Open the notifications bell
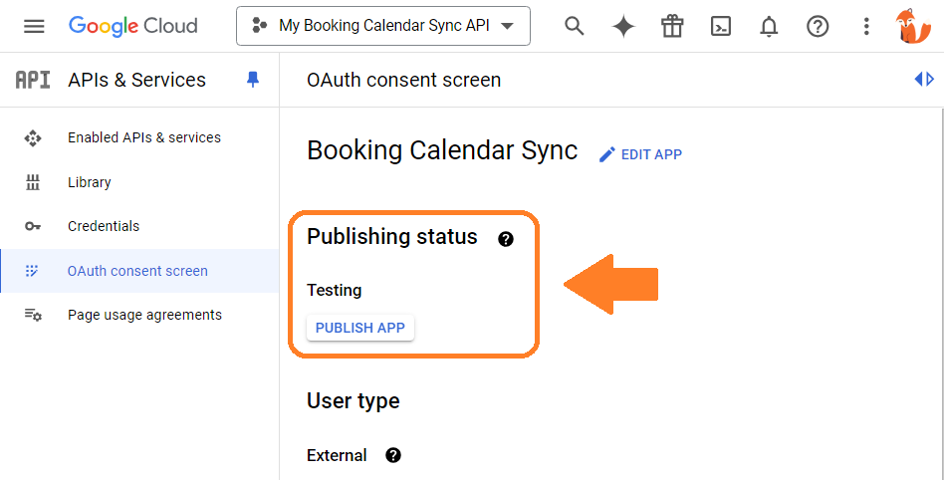This screenshot has width=944, height=480. point(769,26)
